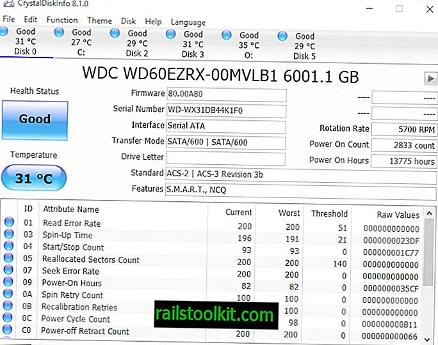Click the ID column header
438x345 pixels.
pos(28,208)
